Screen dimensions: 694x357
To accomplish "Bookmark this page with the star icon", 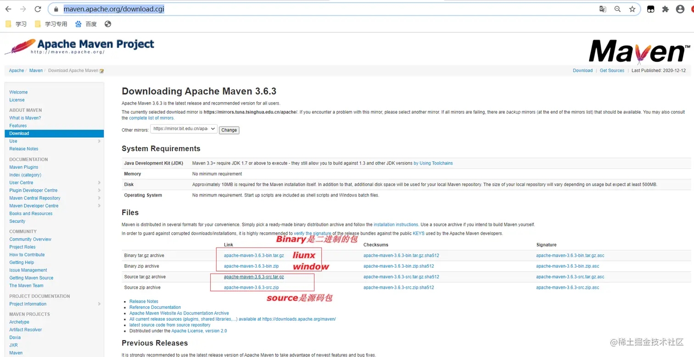I will (x=632, y=9).
